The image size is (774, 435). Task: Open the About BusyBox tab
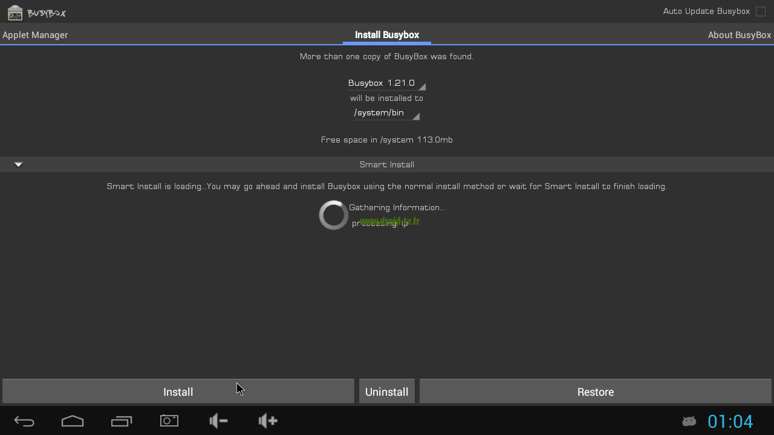click(740, 35)
